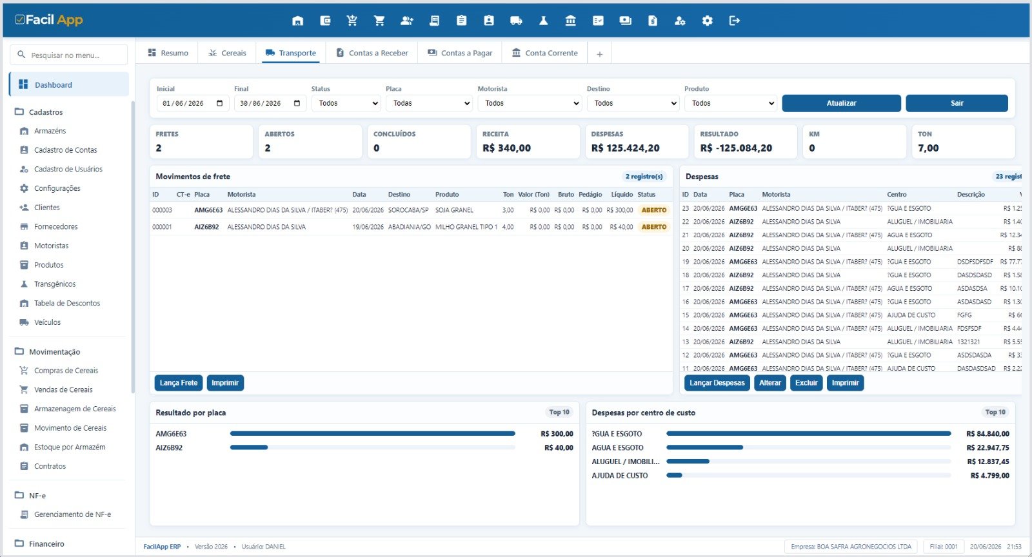Click the calendar icon in Final date field
Viewport: 1032px width, 557px height.
click(297, 103)
